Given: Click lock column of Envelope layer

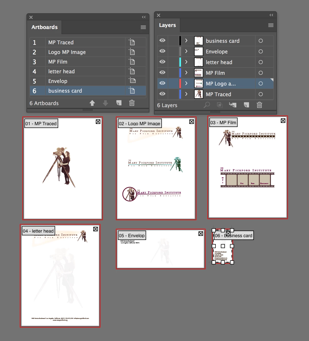Looking at the screenshot, I should pyautogui.click(x=173, y=51).
